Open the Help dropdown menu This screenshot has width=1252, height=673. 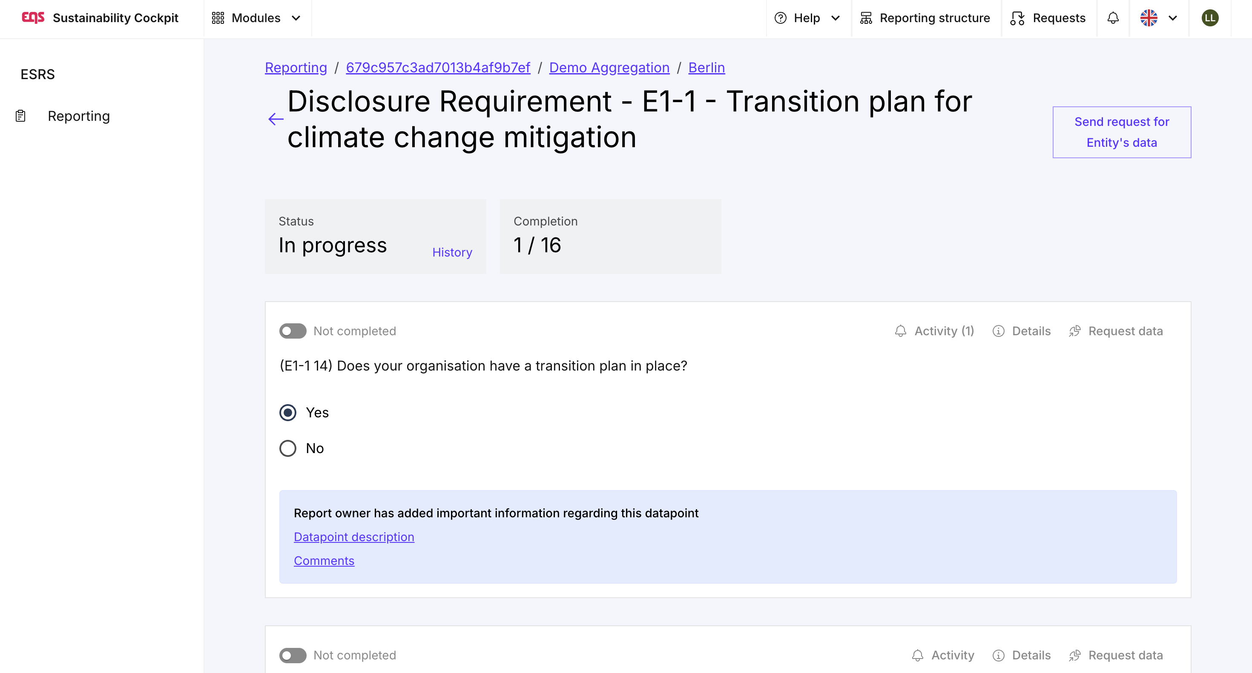[807, 18]
